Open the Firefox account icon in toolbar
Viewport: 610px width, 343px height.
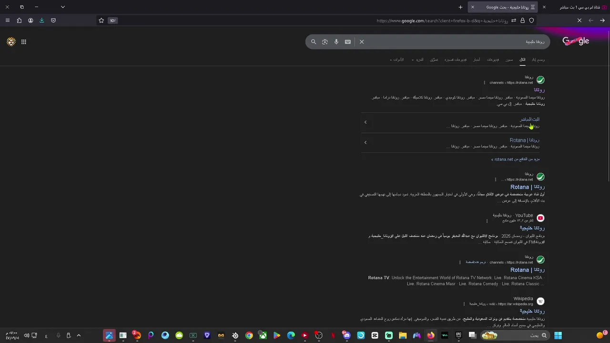30,20
